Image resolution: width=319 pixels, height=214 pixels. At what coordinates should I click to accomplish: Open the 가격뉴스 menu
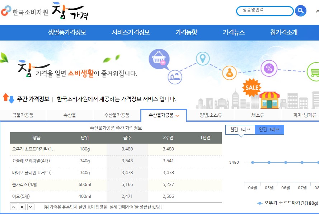234,32
